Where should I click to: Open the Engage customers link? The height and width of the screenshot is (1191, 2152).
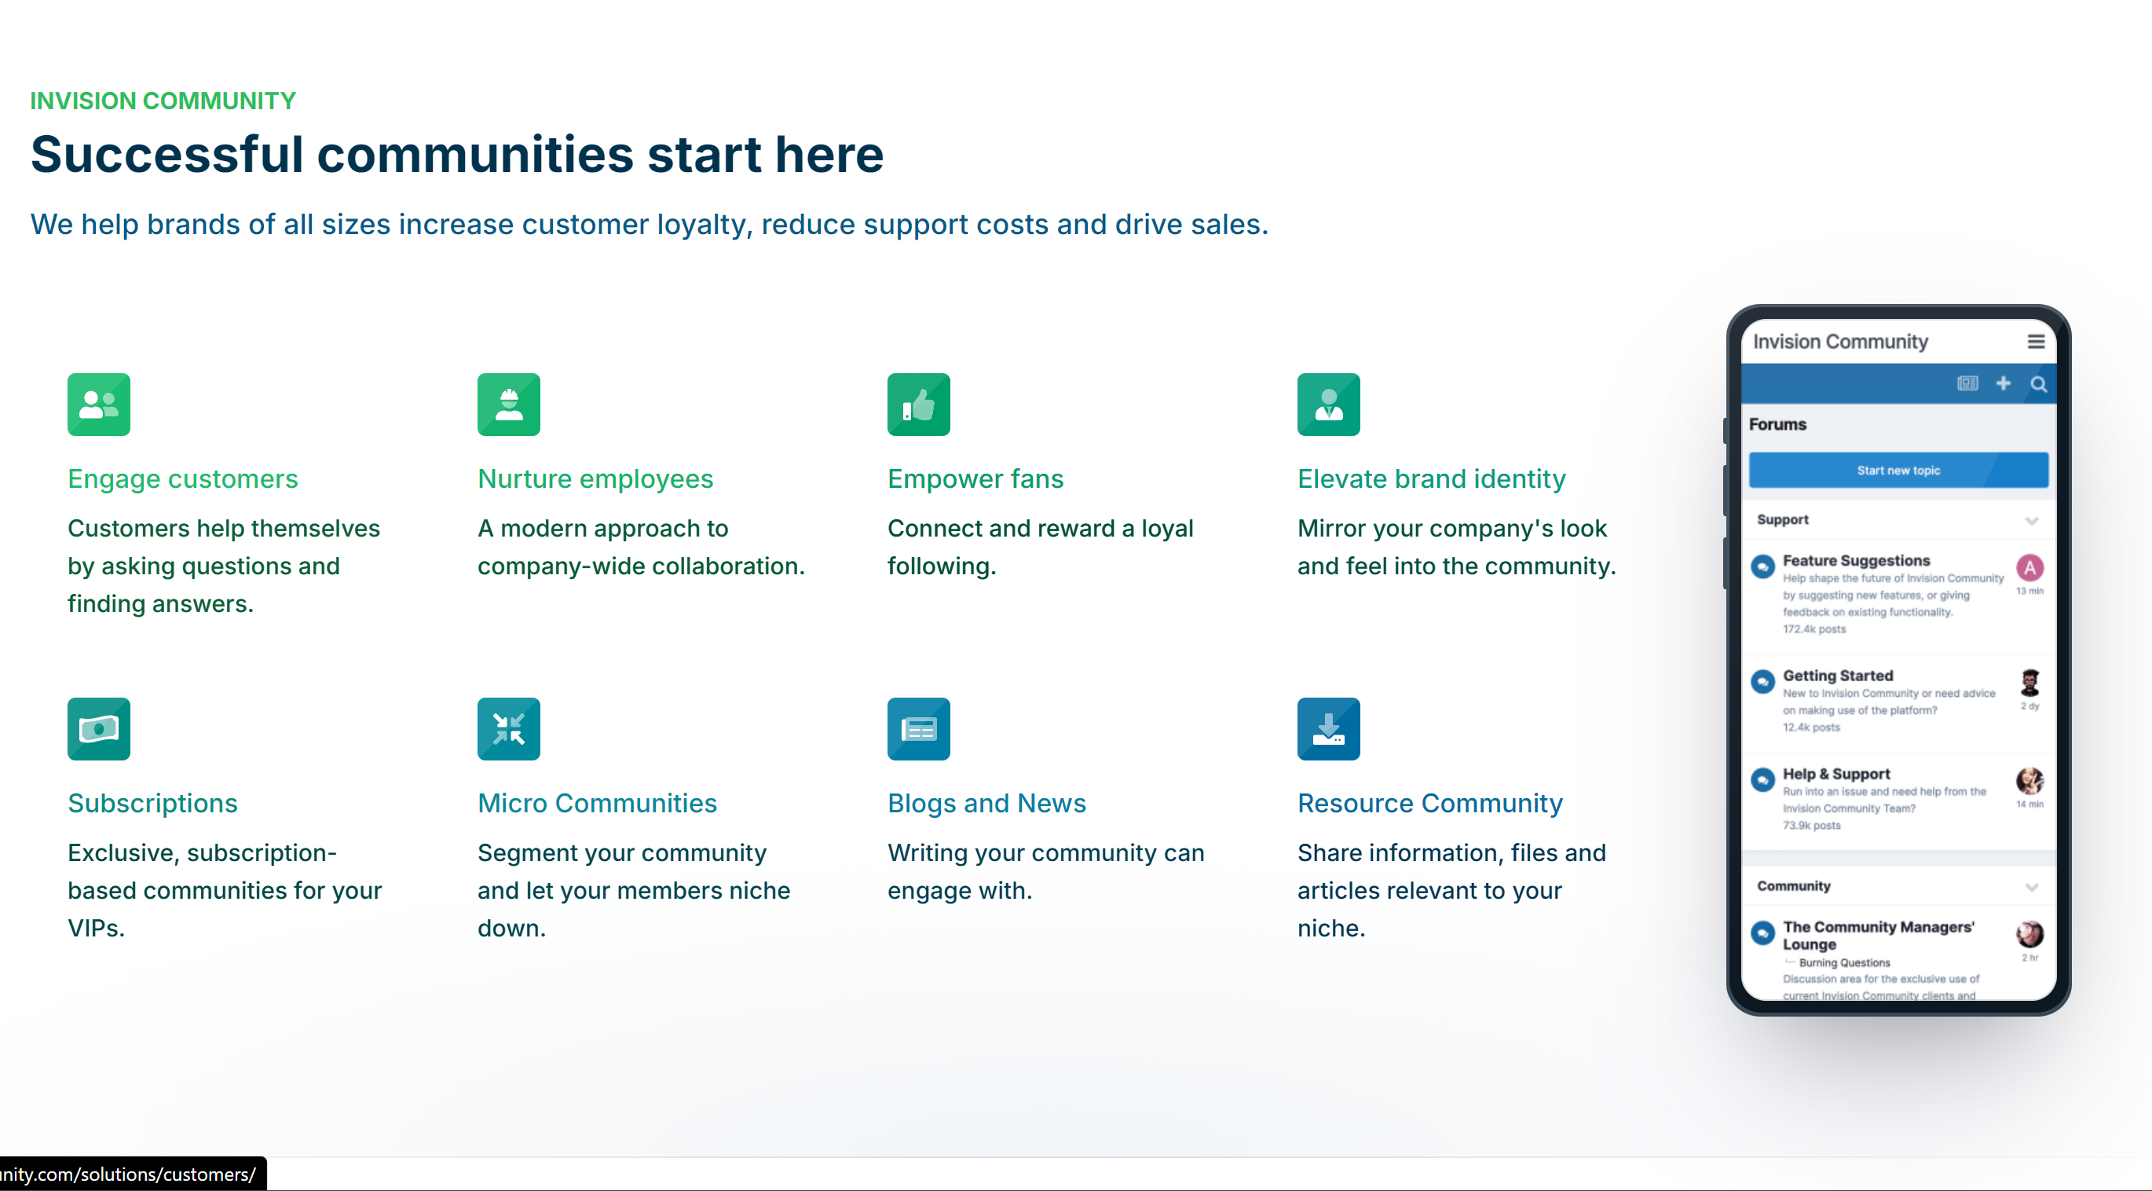(x=183, y=478)
